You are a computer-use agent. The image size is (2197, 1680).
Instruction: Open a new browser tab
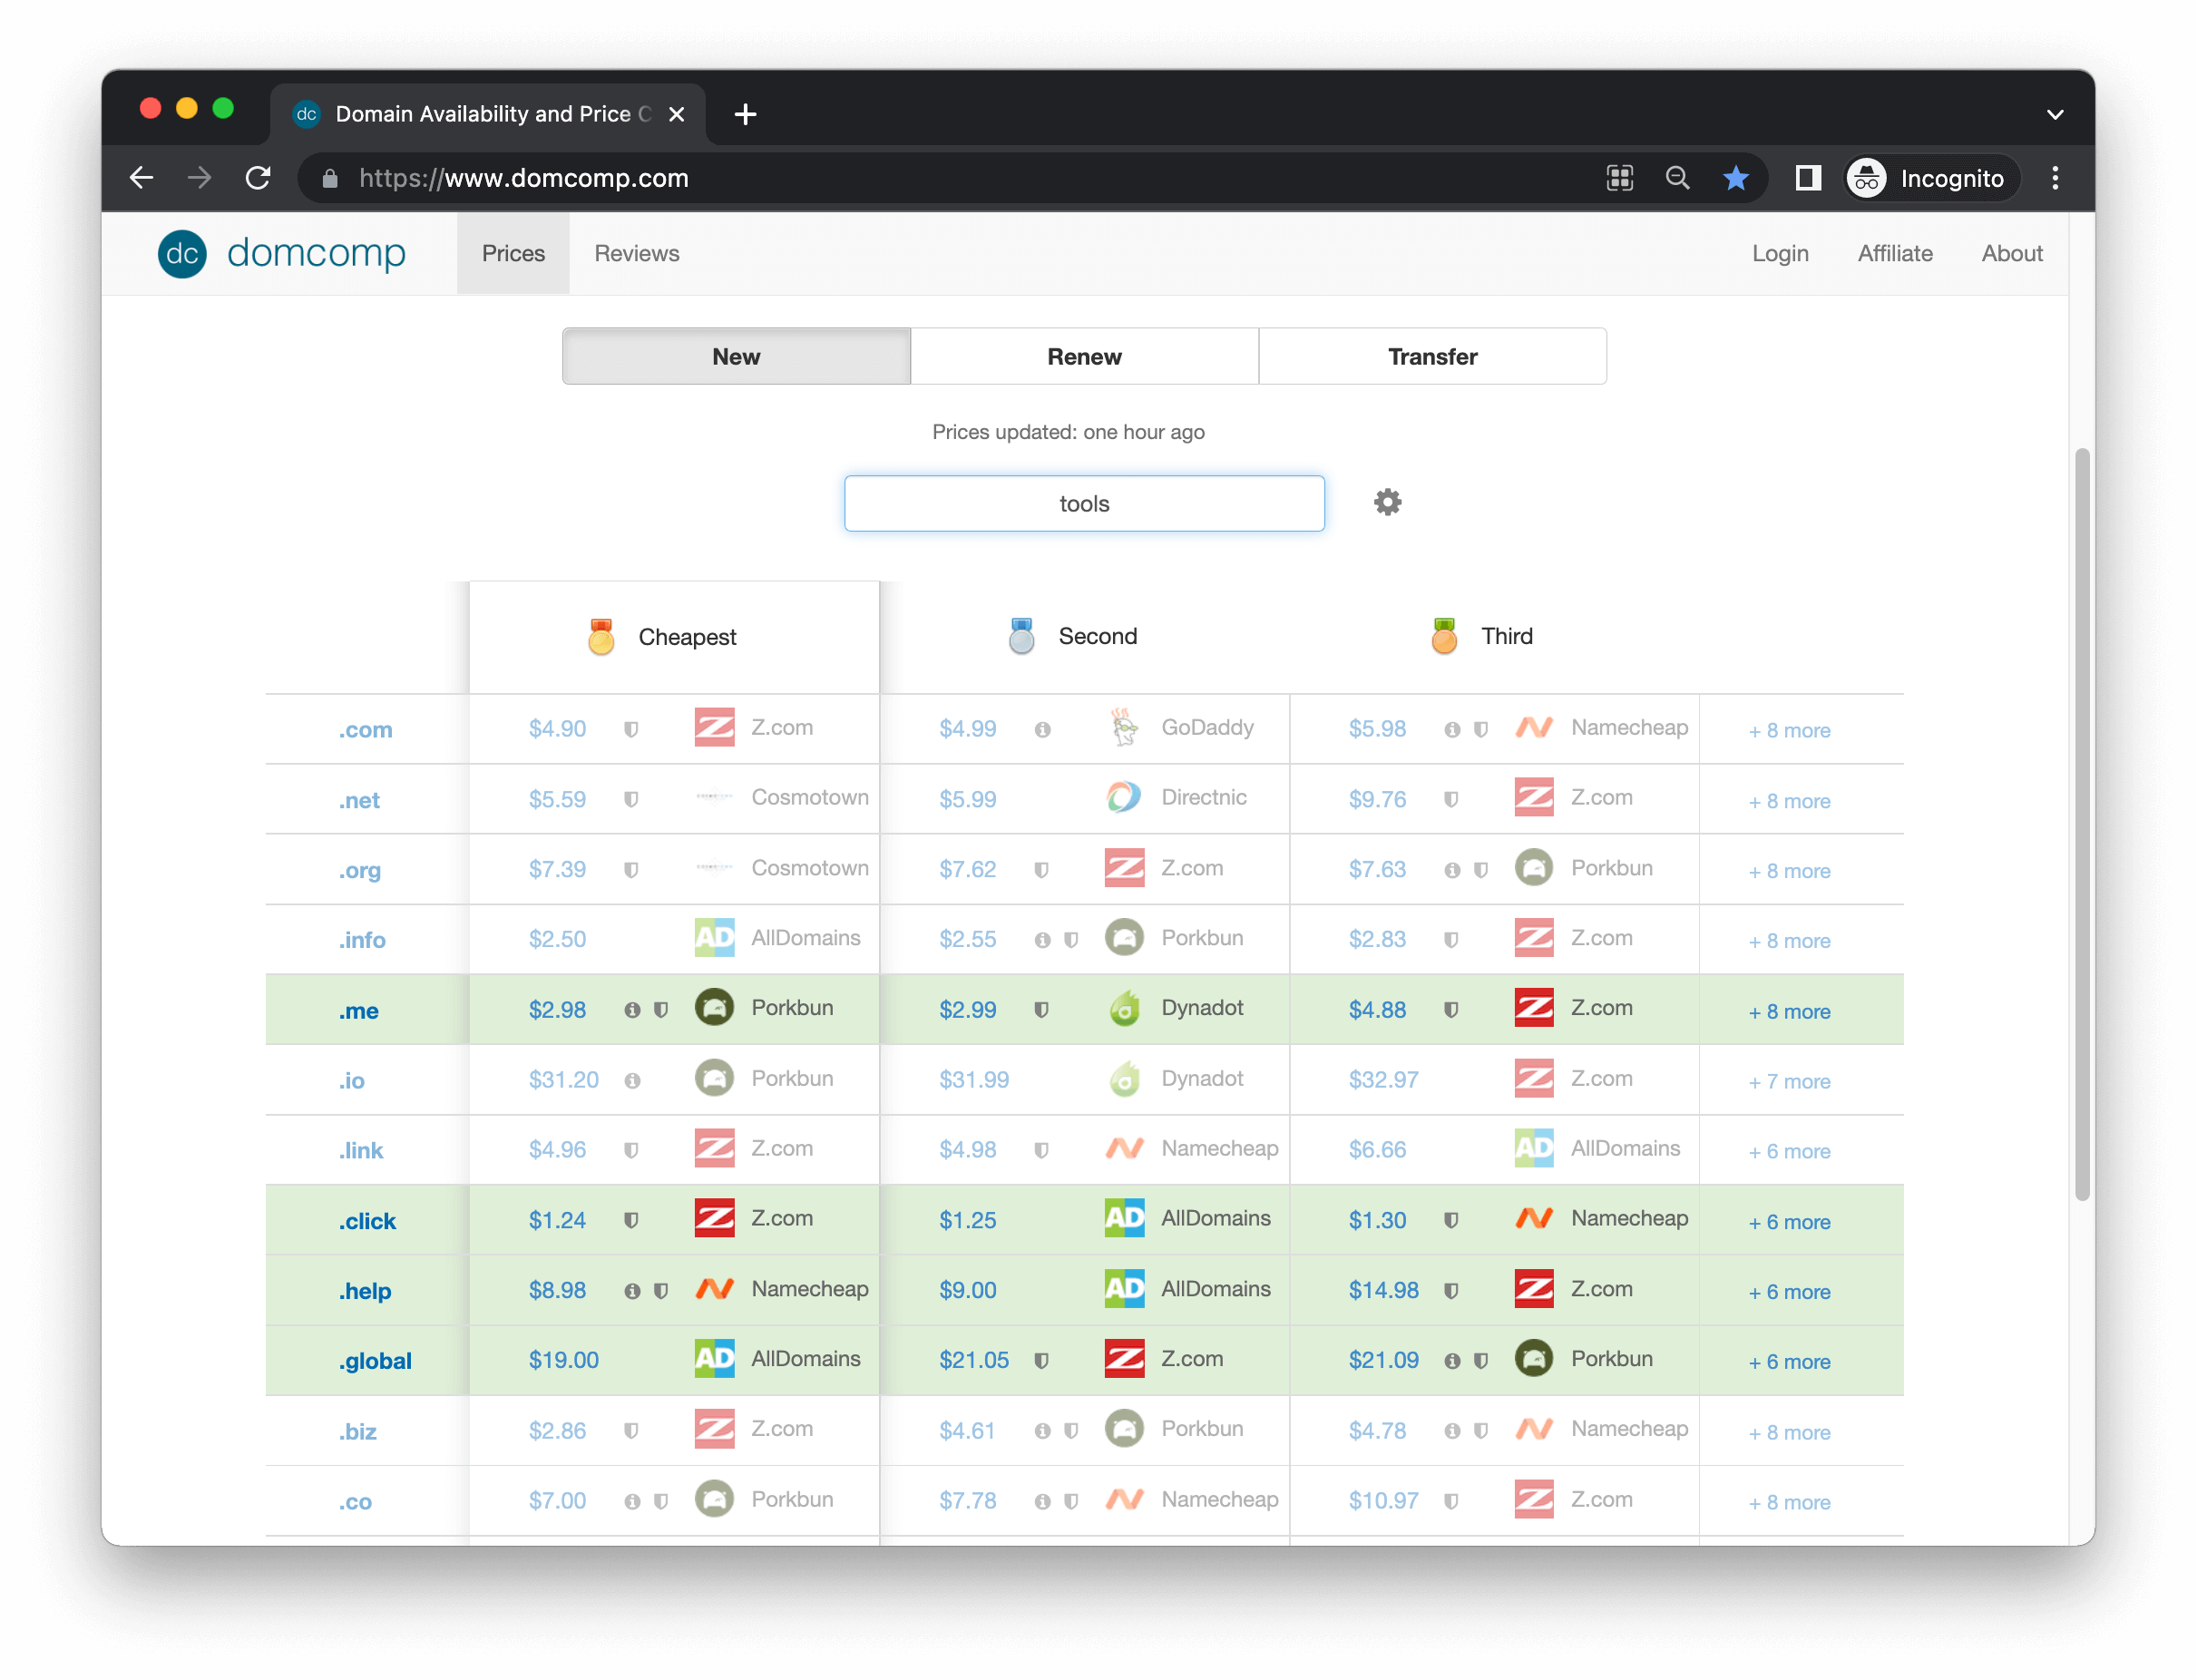tap(745, 114)
